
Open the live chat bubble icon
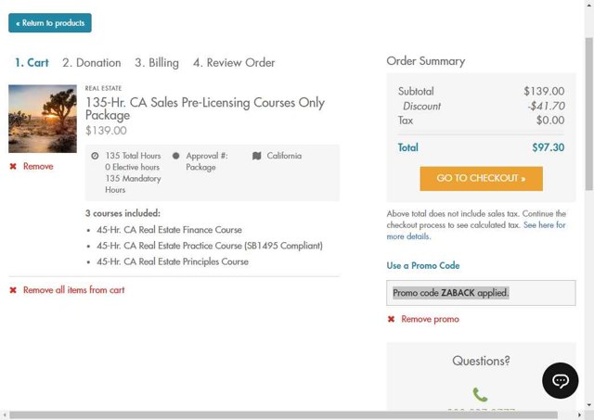tap(560, 381)
